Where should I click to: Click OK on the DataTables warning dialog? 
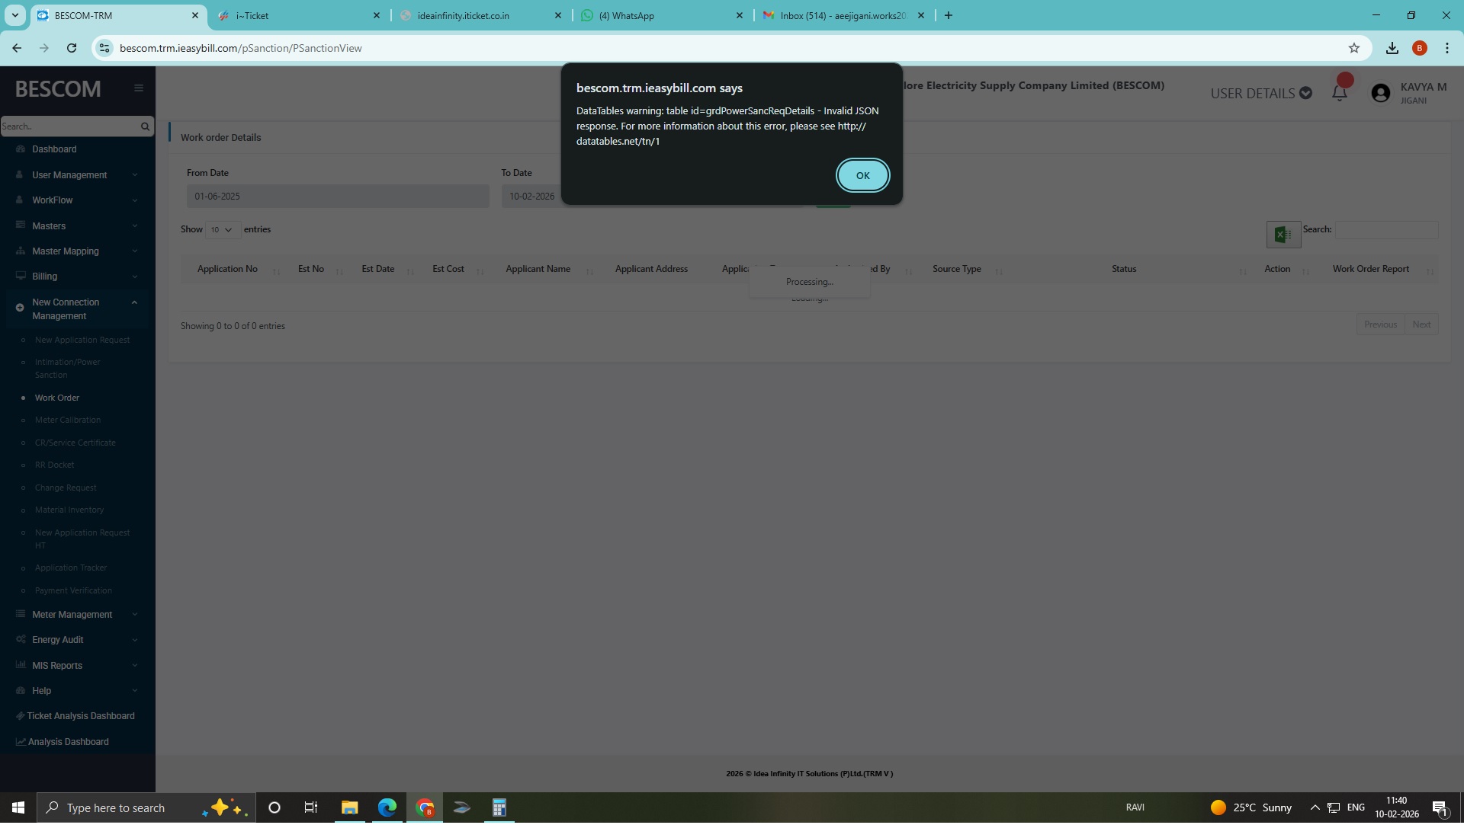click(862, 175)
